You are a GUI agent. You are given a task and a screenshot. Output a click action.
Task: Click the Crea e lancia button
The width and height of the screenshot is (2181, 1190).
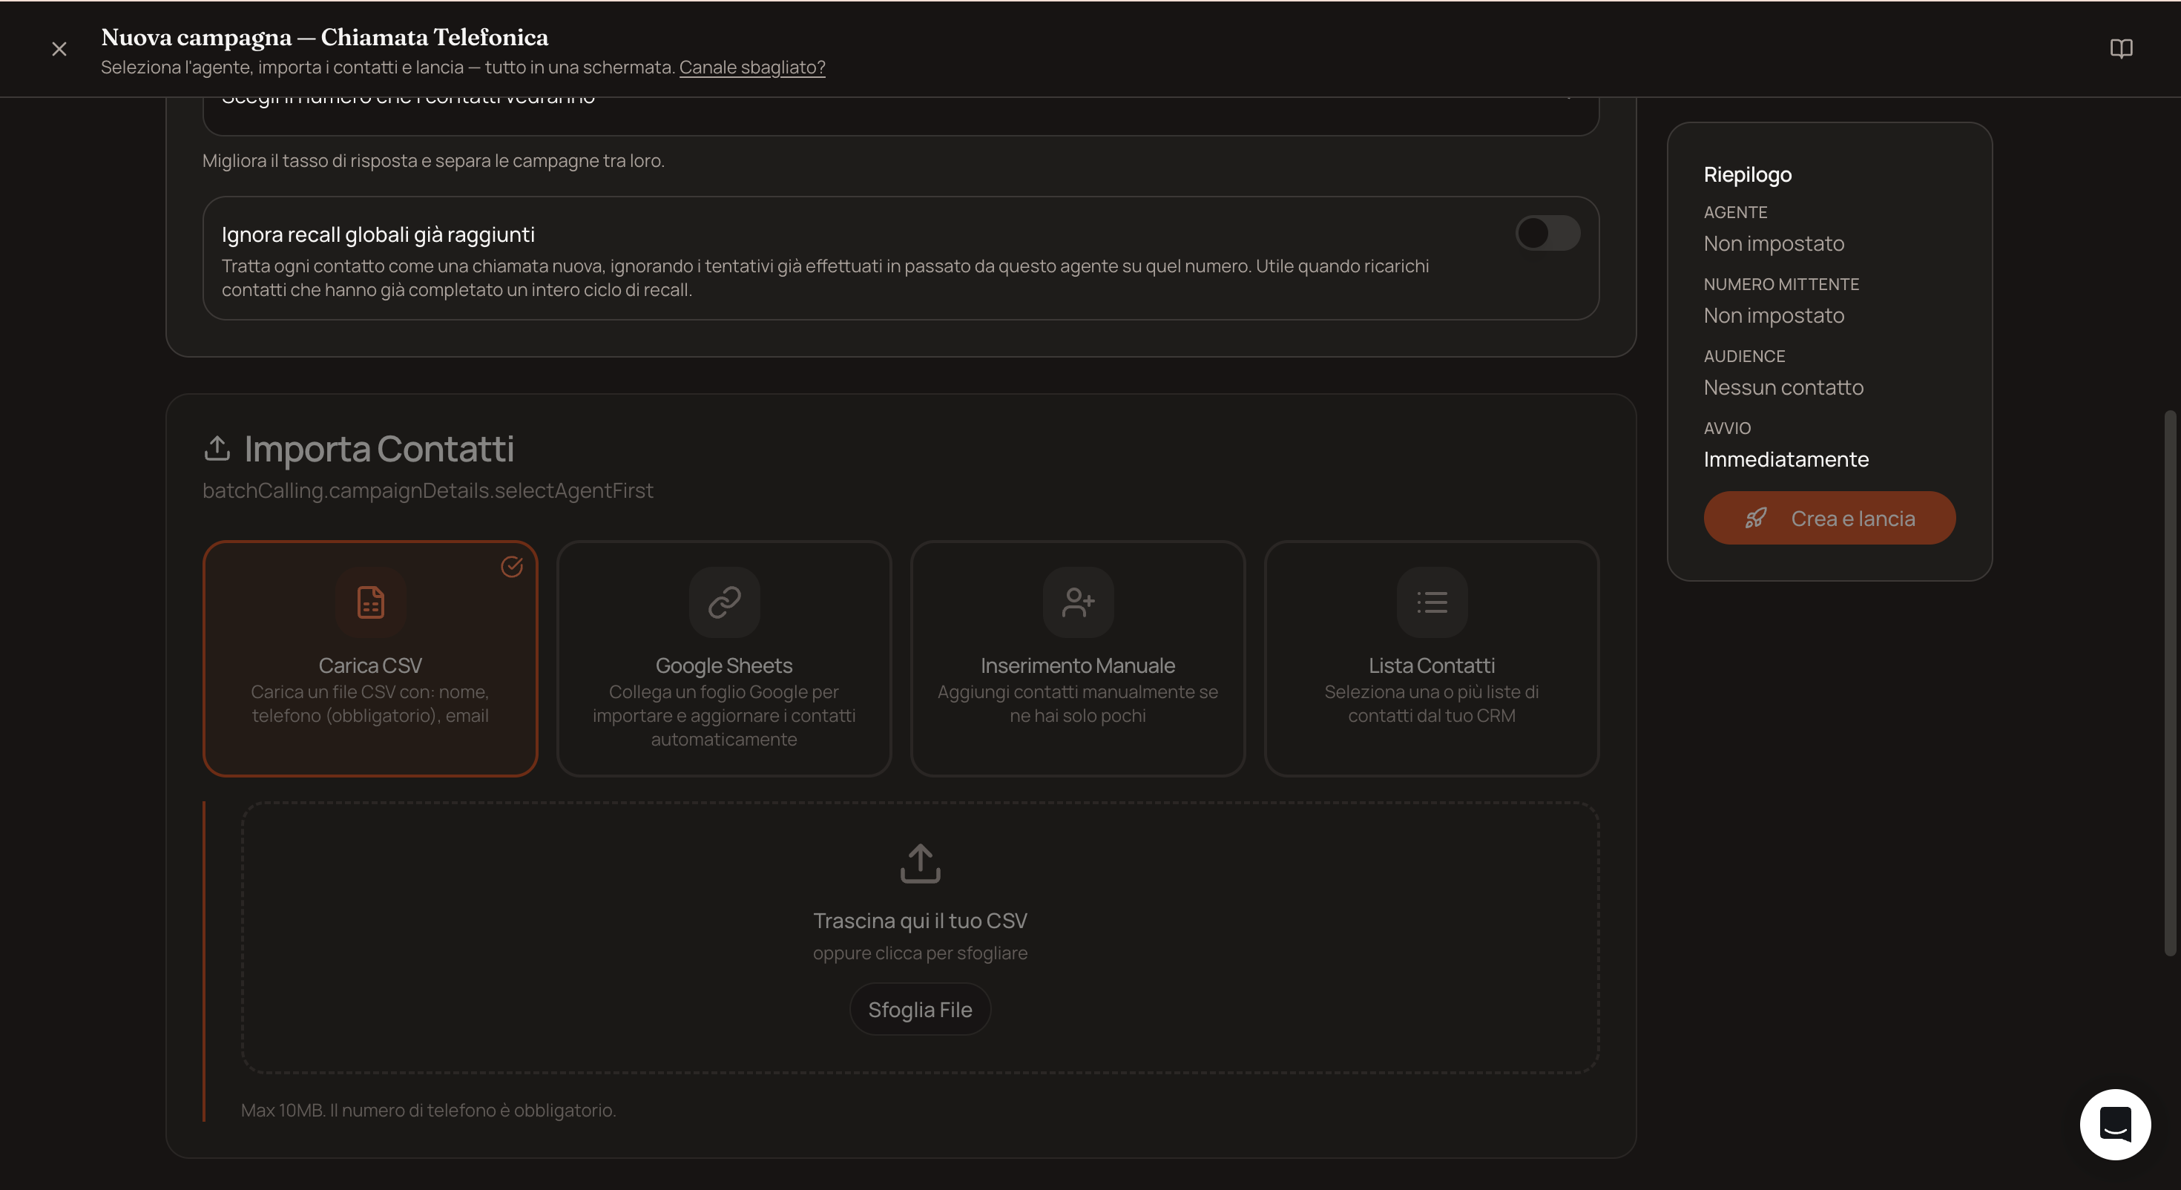coord(1829,519)
